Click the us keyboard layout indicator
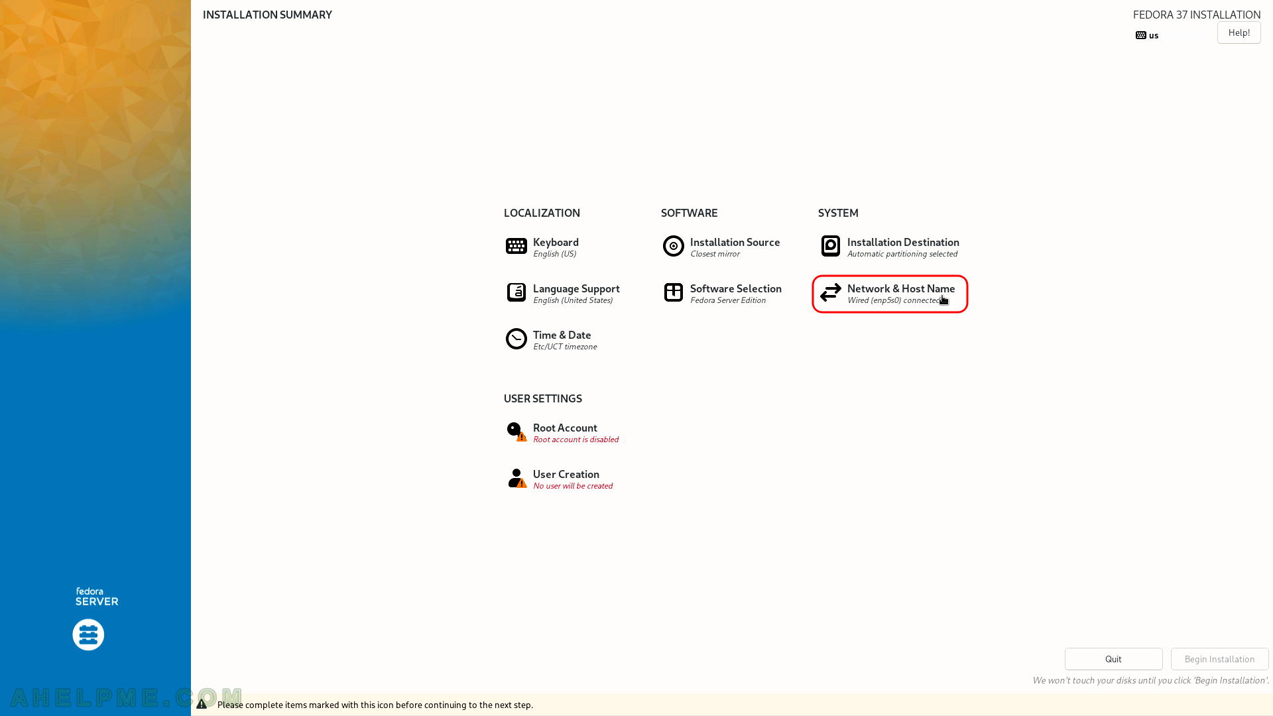 click(x=1147, y=35)
